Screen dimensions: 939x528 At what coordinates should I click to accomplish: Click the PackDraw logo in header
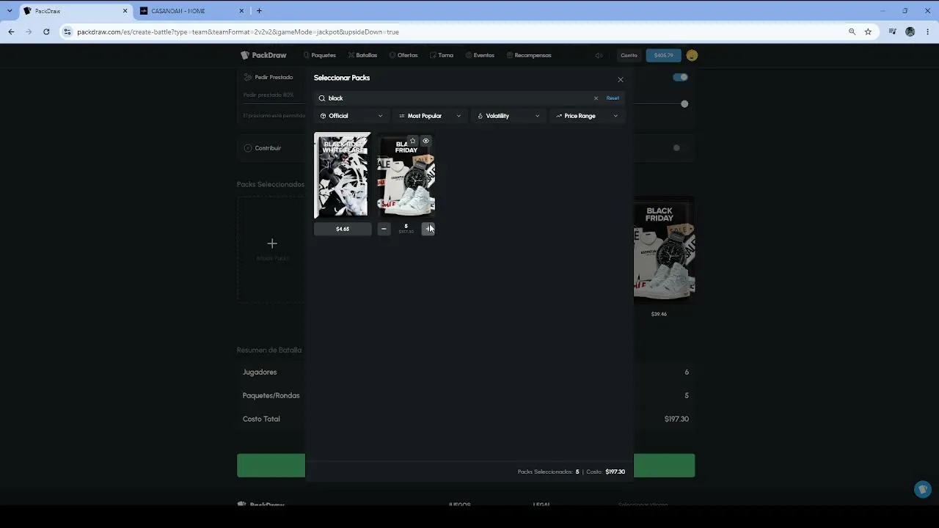click(x=263, y=55)
